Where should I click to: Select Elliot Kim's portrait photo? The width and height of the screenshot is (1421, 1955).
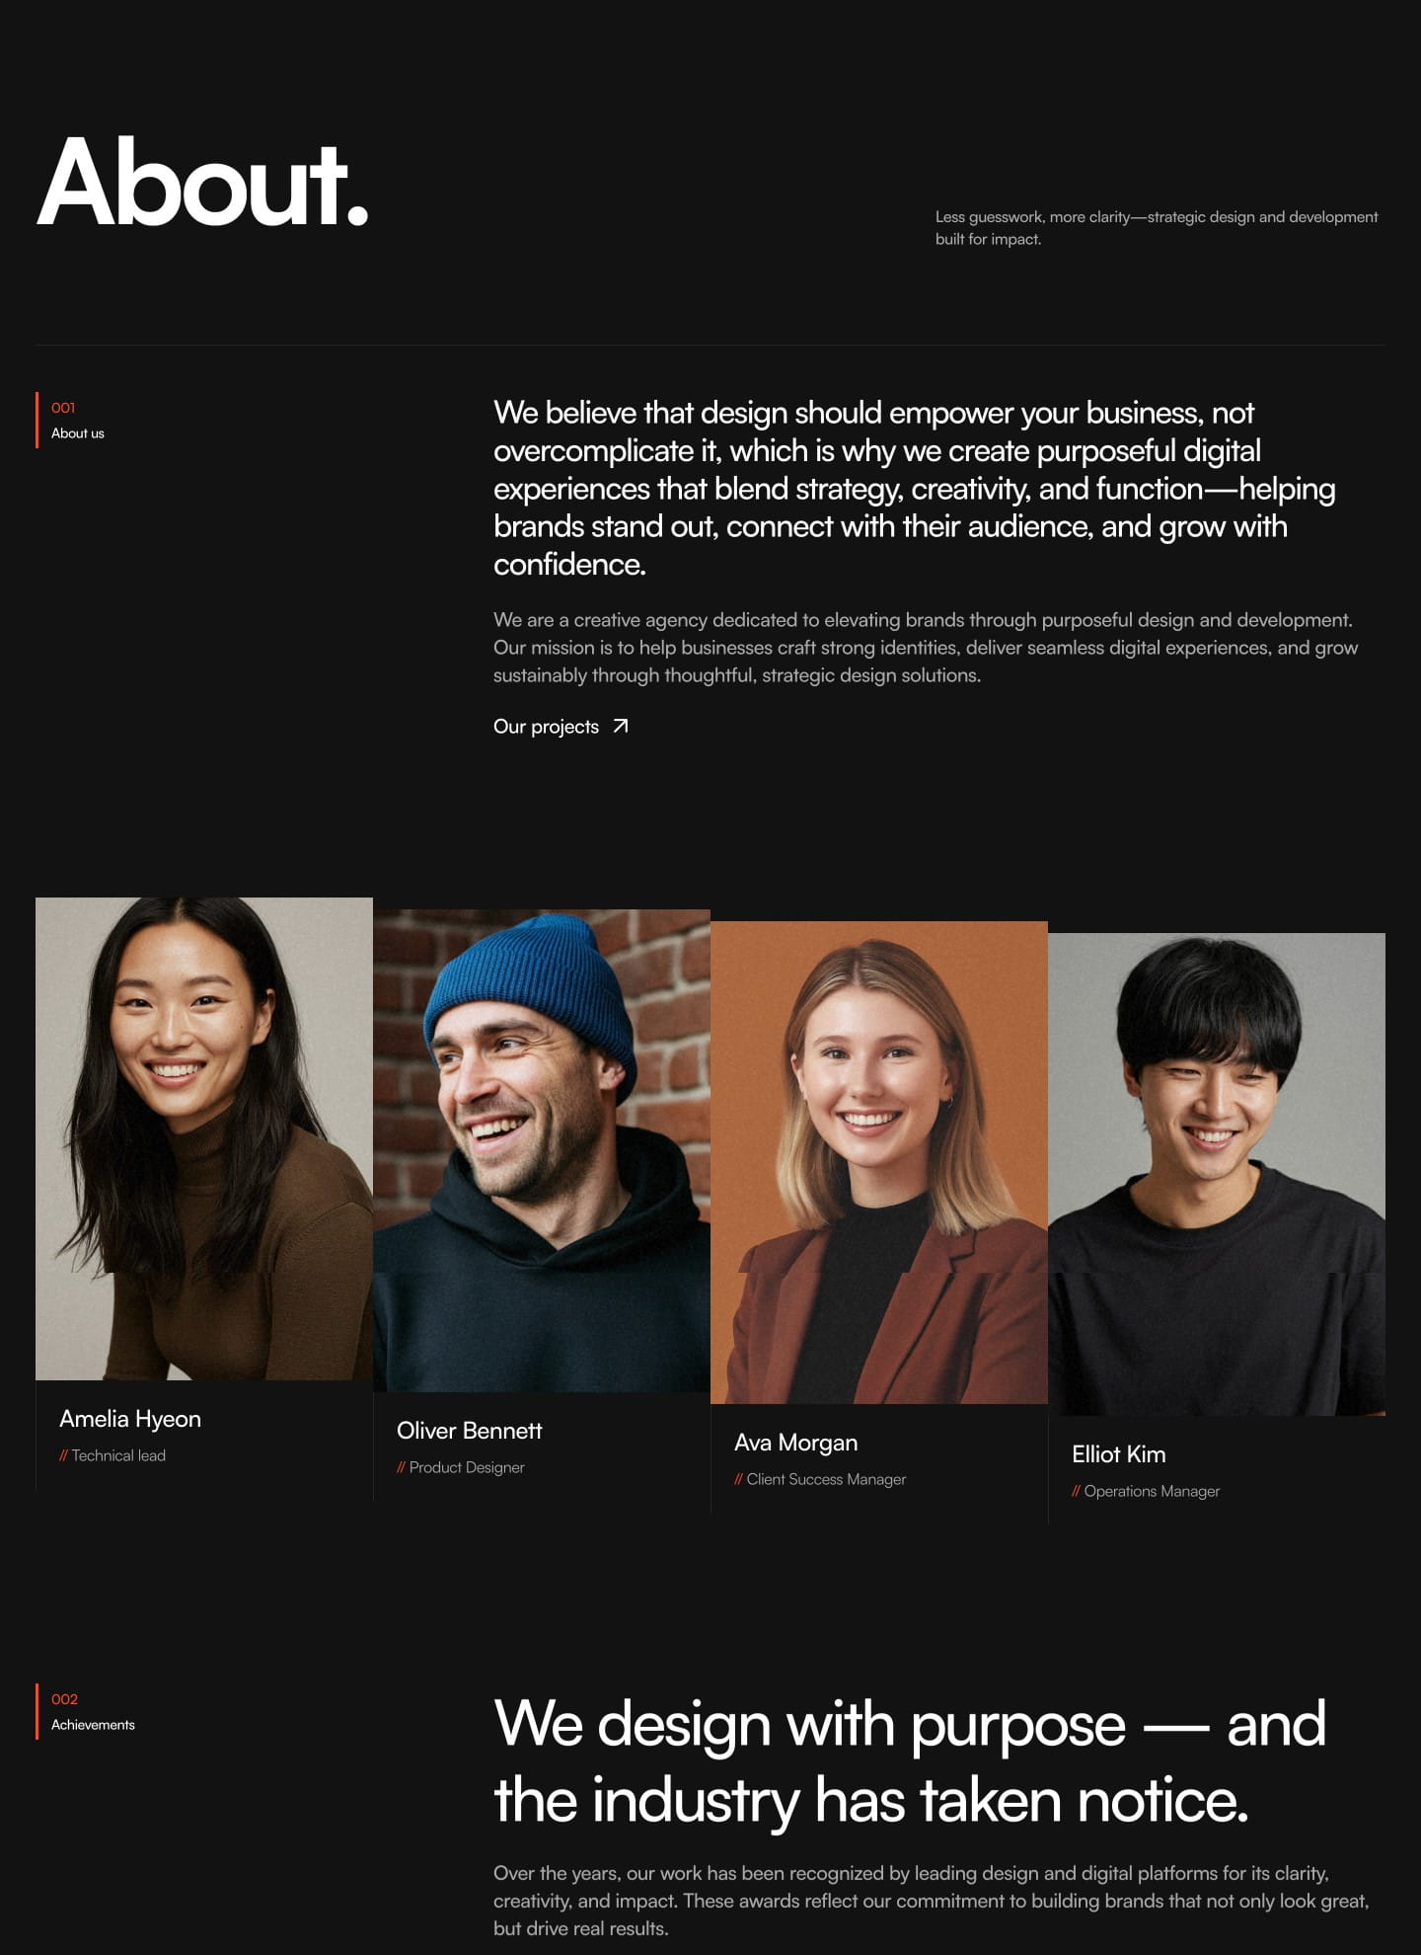(x=1217, y=1174)
